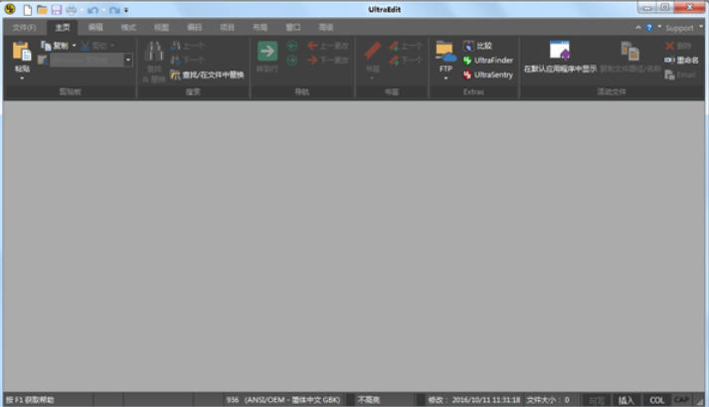Click the blue Help question mark icon

click(x=649, y=28)
